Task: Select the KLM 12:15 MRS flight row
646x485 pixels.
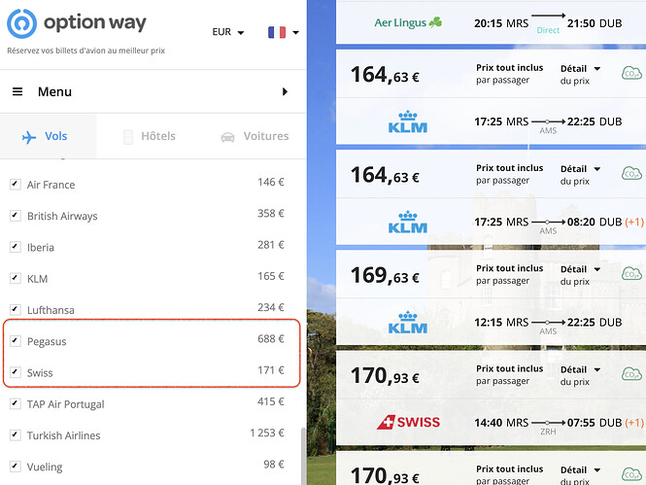Action: [492, 323]
